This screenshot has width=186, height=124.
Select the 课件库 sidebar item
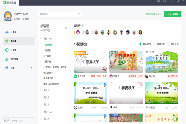pos(19,41)
